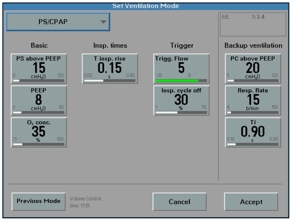Screen dimensions: 291x220
Task: Click the Insp. cycle off slider bar
Action: [181, 112]
